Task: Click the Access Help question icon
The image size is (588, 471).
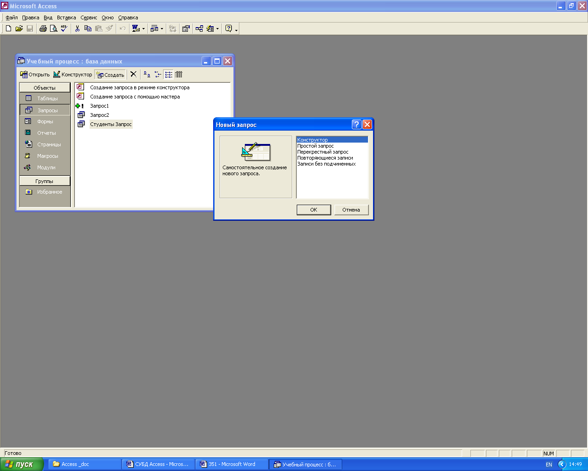Action: [x=228, y=29]
